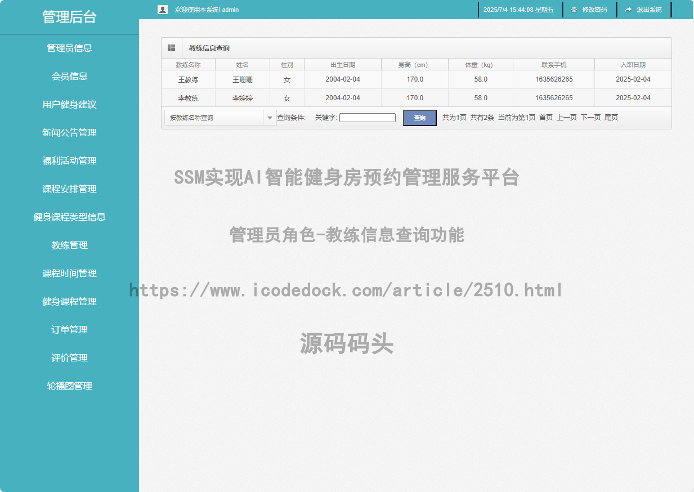Open 福利活动管理 in the sidebar
The image size is (694, 492).
tap(69, 160)
